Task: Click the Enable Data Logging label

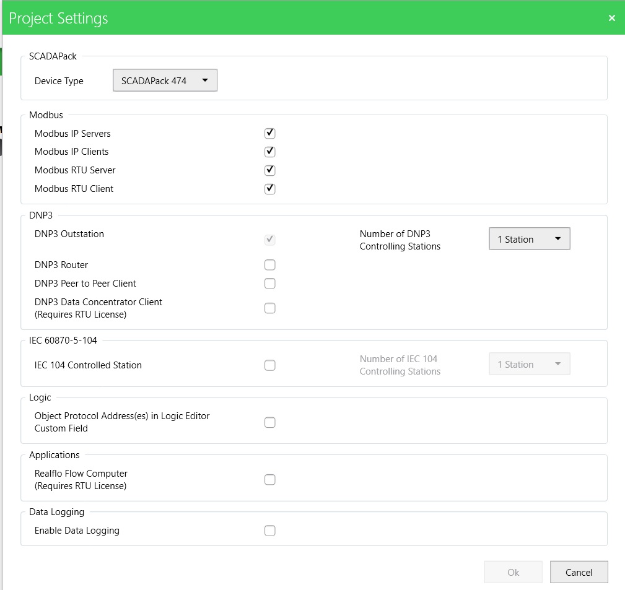Action: click(x=77, y=531)
